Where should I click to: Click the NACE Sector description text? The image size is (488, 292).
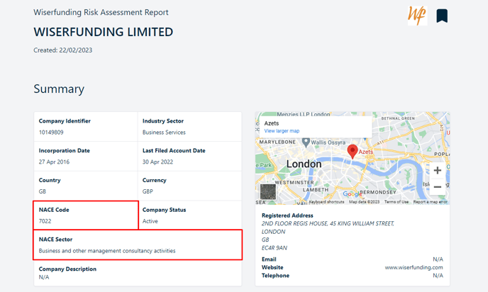click(x=107, y=251)
